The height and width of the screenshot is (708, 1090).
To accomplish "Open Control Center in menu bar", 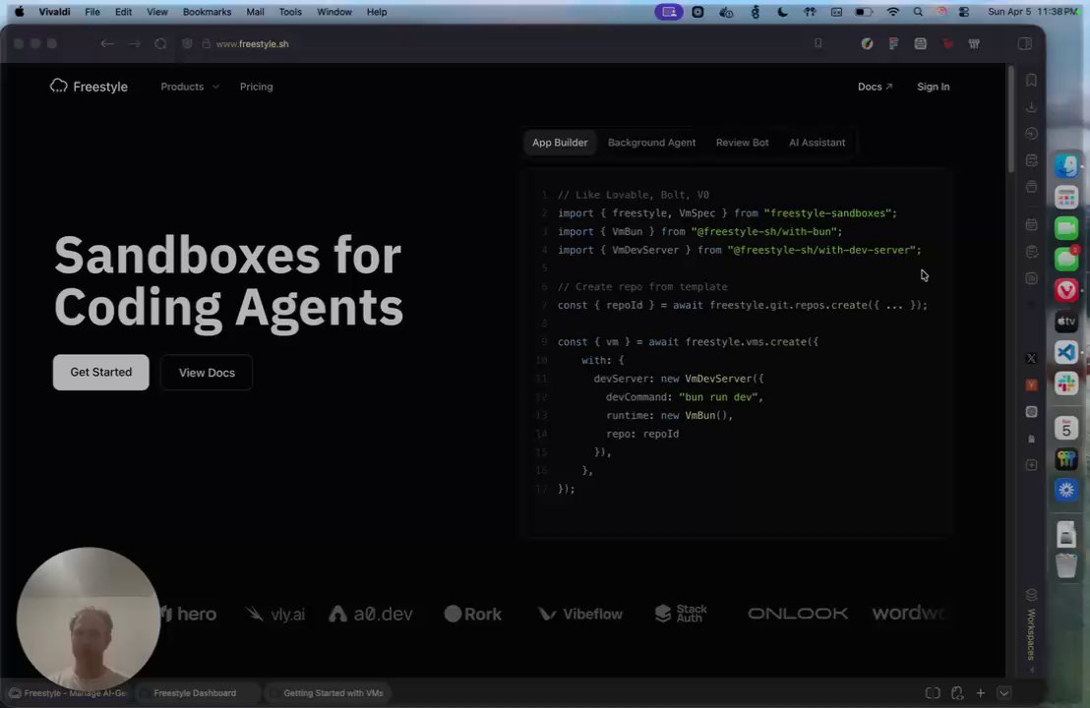I will (x=963, y=12).
